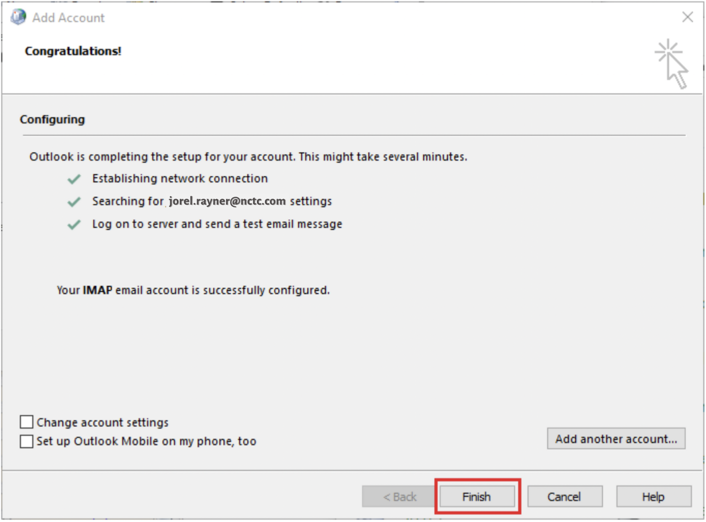706x522 pixels.
Task: Click the Add Account title text
Action: (x=67, y=17)
